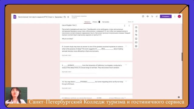Click short answer field of question 10
This screenshot has height=109, width=194.
79,88
